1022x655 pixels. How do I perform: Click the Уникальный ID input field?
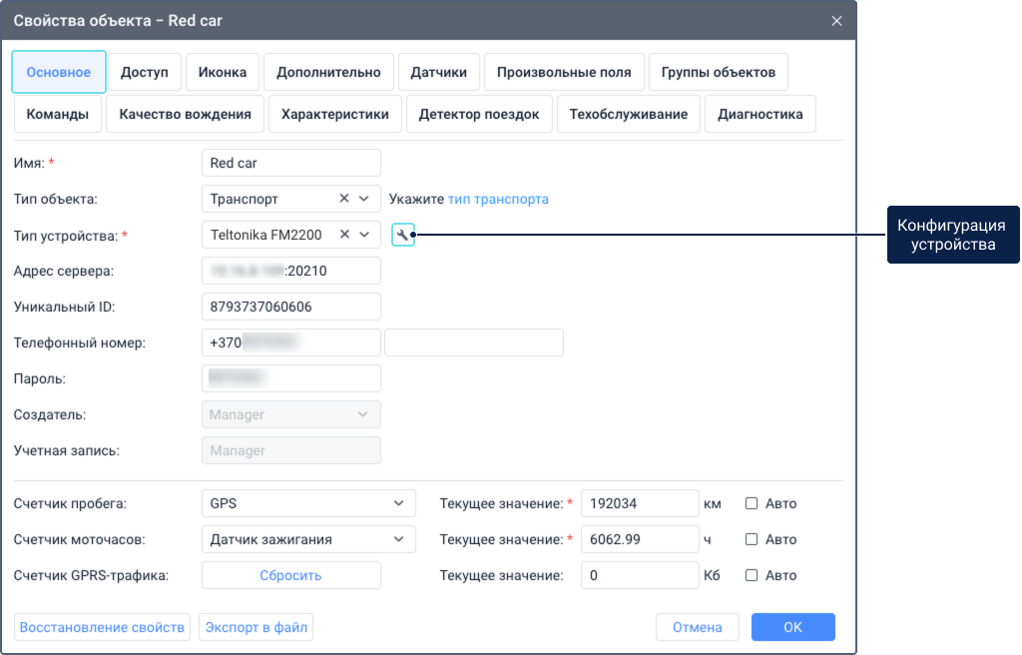point(291,307)
